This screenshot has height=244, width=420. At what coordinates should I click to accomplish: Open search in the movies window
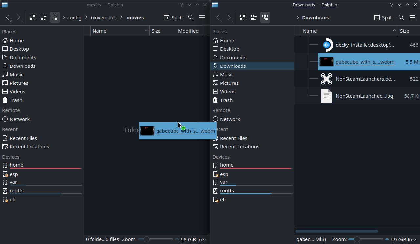coord(191,17)
